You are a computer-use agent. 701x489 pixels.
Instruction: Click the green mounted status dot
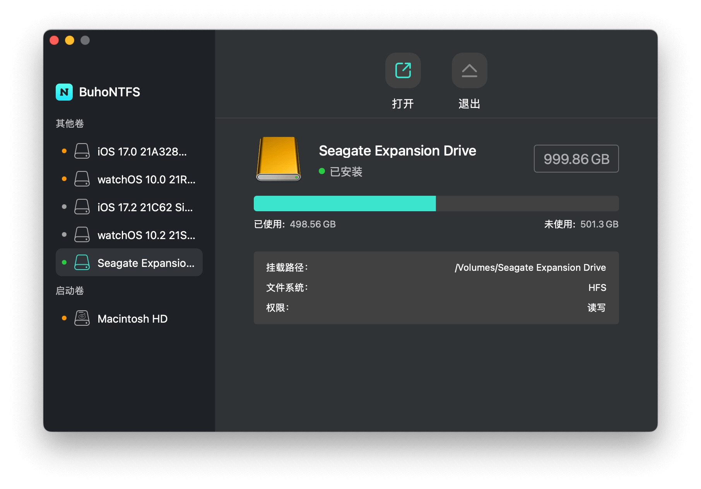click(322, 171)
